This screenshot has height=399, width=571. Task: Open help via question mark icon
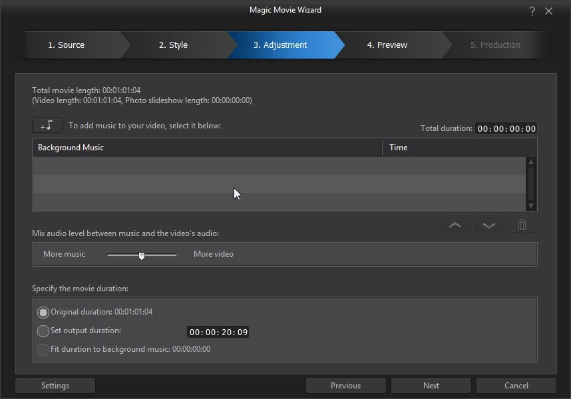[x=532, y=11]
